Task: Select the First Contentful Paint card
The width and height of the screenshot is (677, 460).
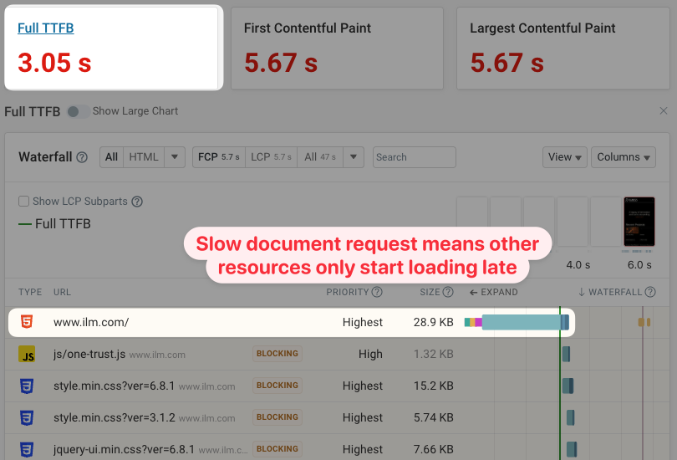Action: (x=337, y=49)
